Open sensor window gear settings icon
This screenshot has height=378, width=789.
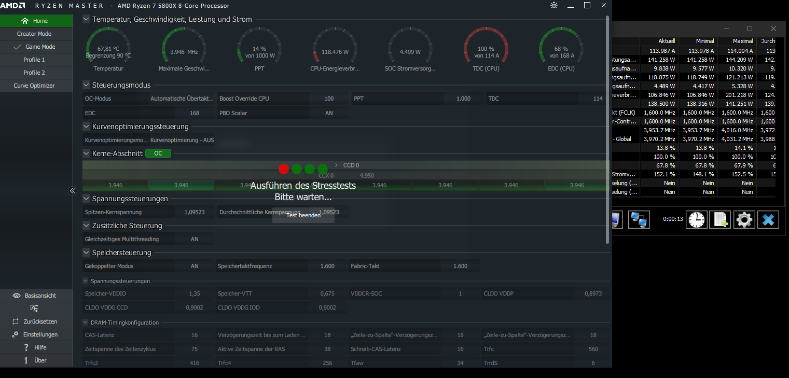pos(744,219)
